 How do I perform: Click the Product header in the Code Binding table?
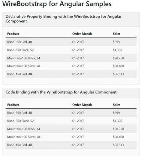tap(13, 105)
